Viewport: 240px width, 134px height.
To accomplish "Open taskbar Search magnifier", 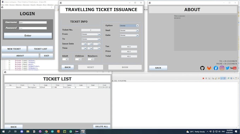I will tap(9, 132).
